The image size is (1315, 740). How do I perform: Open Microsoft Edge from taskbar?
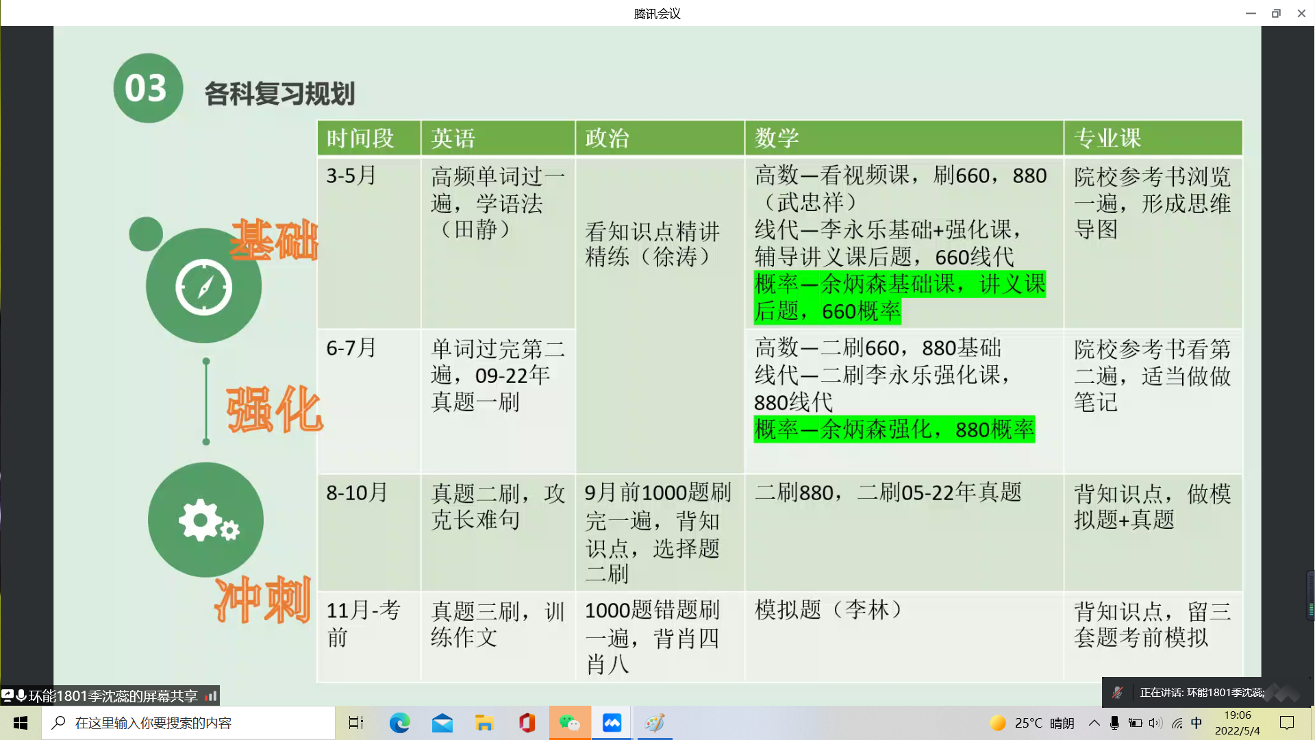pyautogui.click(x=399, y=723)
